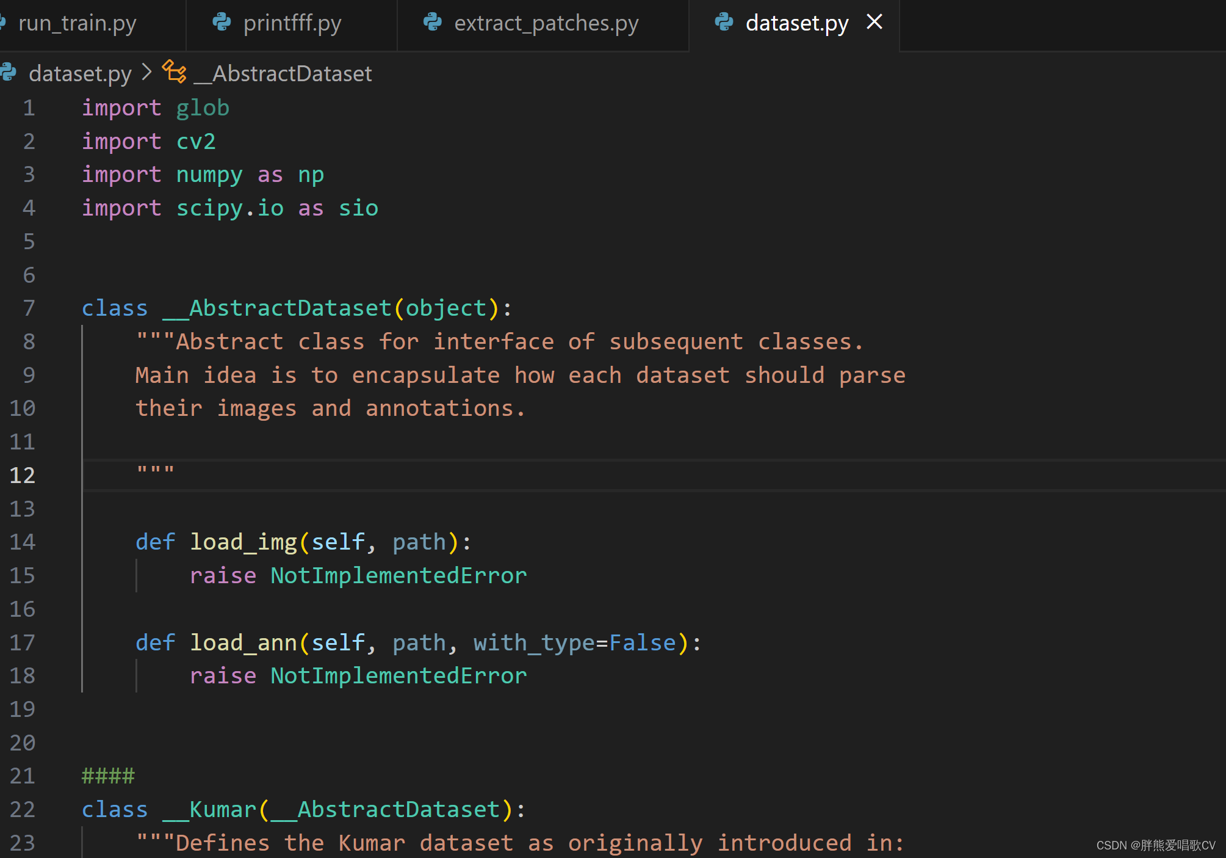Viewport: 1226px width, 858px height.
Task: Click the breadcrumb Python file icon
Action: 9,73
